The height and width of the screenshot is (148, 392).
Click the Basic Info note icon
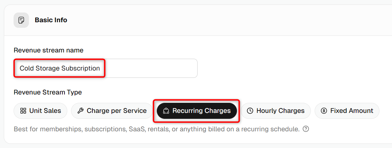21,20
